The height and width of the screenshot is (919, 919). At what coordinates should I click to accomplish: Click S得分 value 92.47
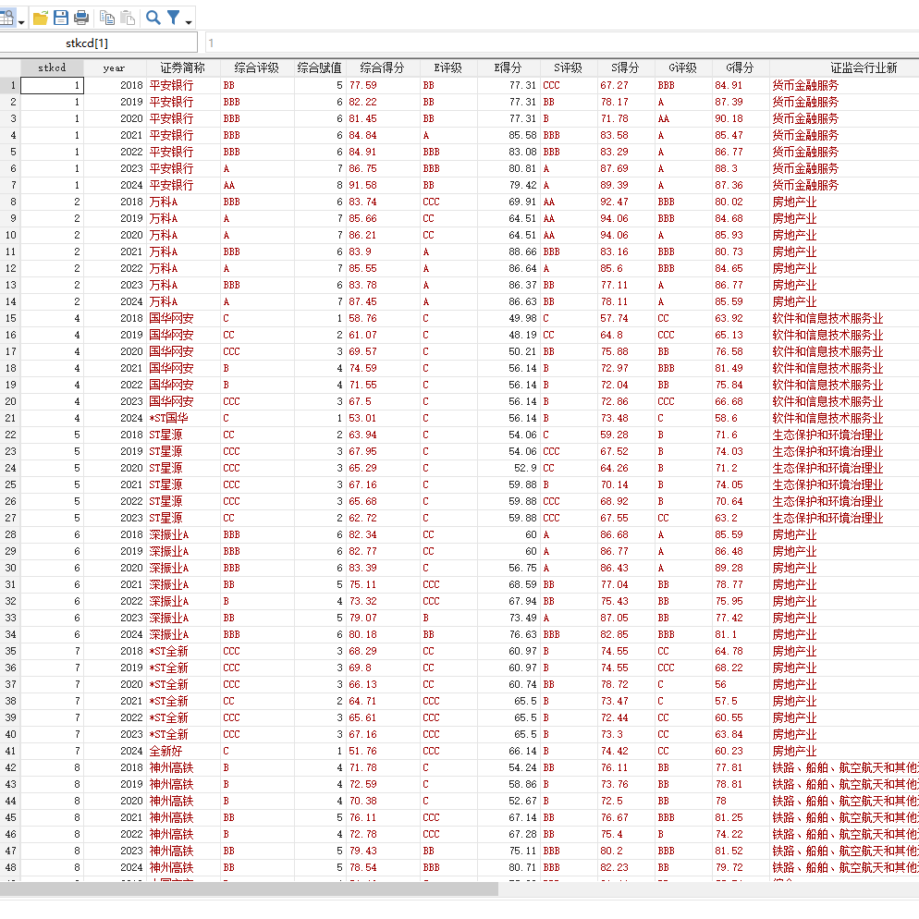614,202
